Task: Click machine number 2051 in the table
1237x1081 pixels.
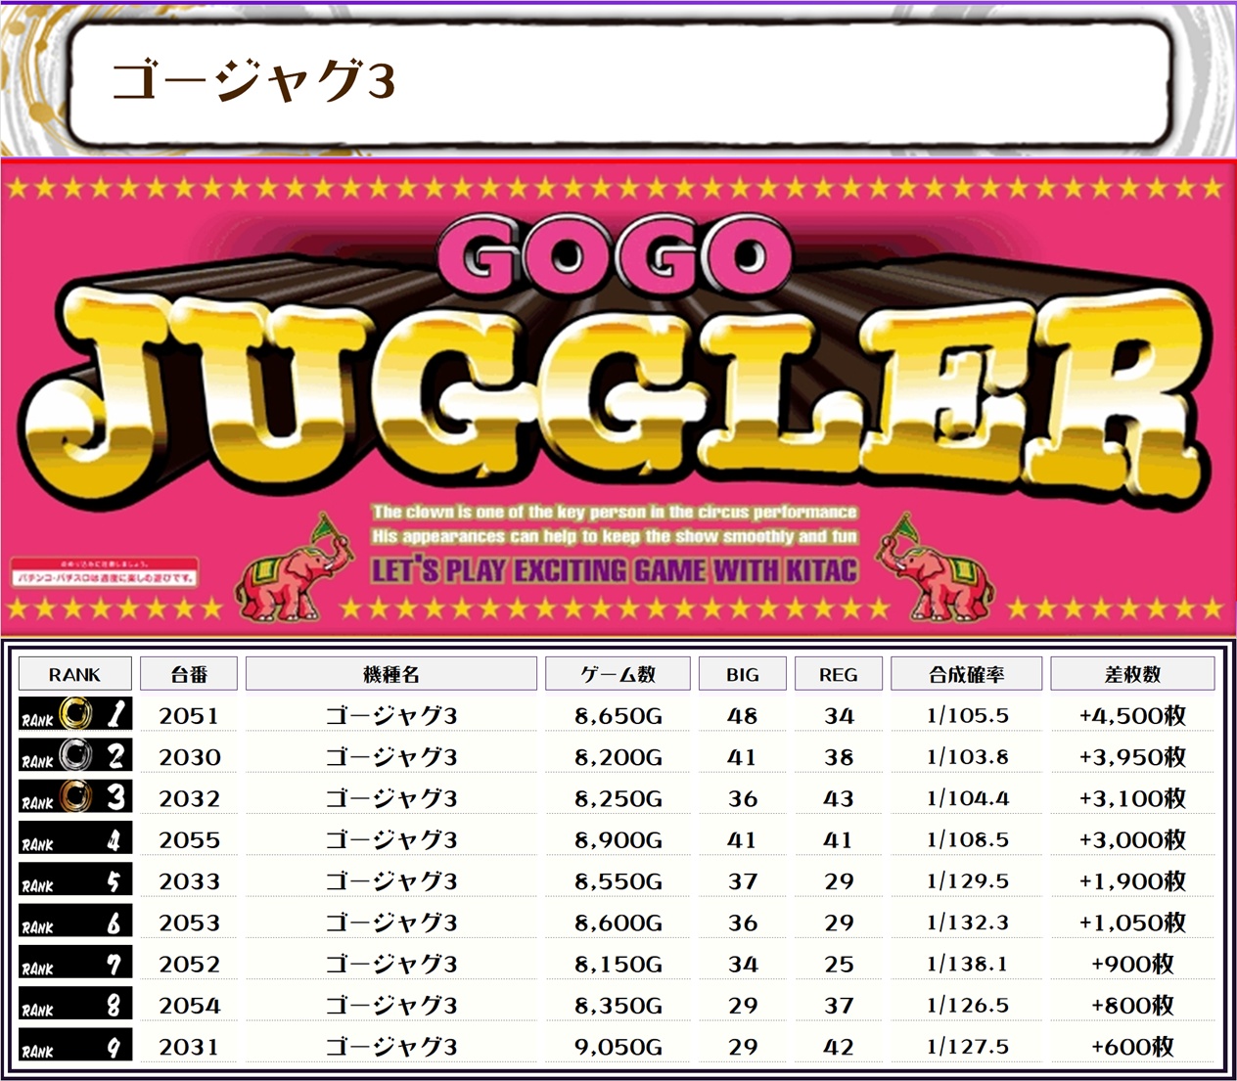Action: pyautogui.click(x=189, y=716)
